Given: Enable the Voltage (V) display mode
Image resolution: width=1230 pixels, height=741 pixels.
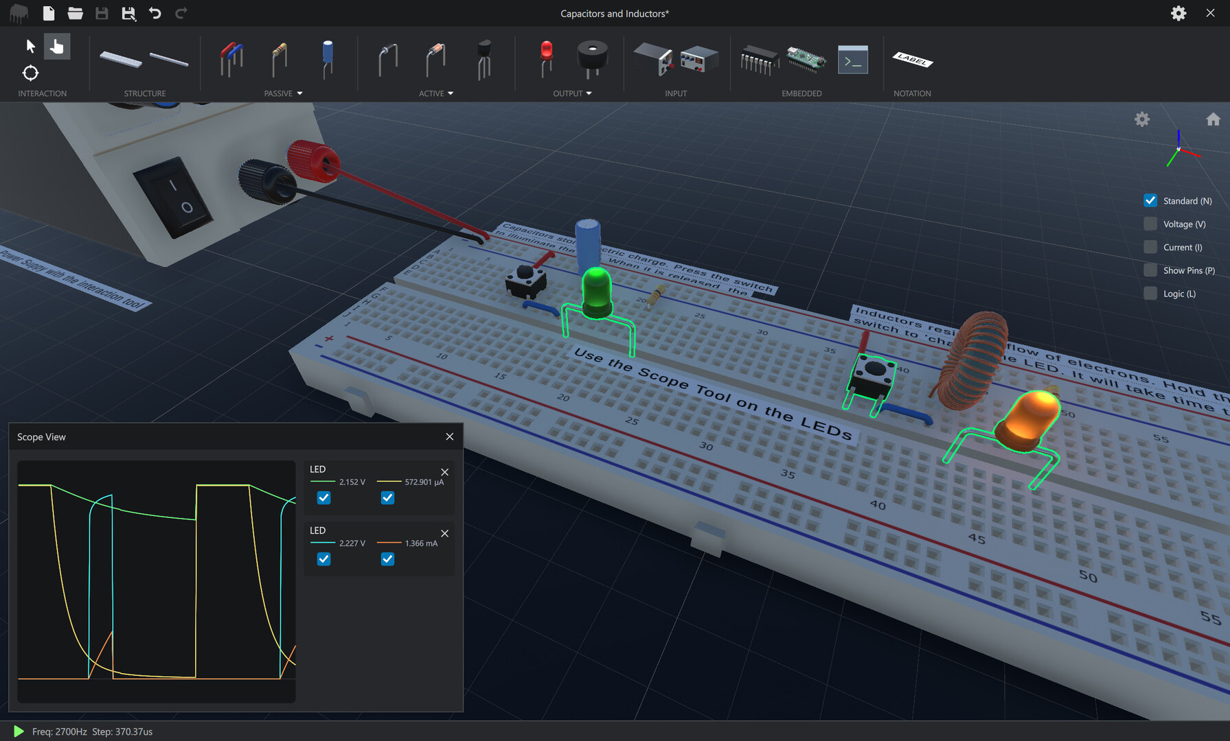Looking at the screenshot, I should [1150, 224].
